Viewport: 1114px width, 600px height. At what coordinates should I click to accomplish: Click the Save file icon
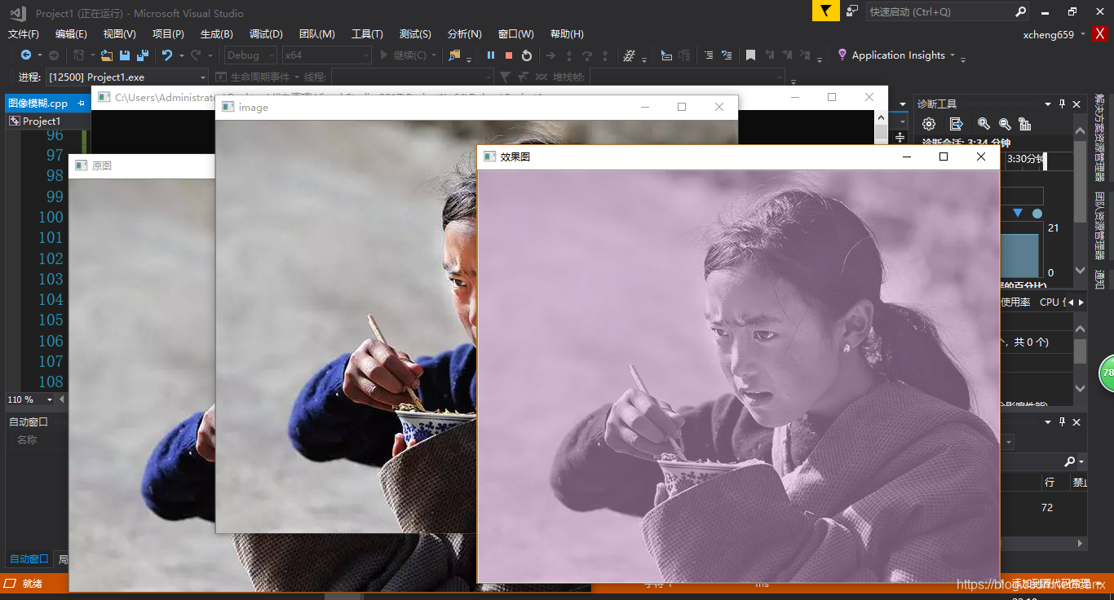pyautogui.click(x=125, y=55)
